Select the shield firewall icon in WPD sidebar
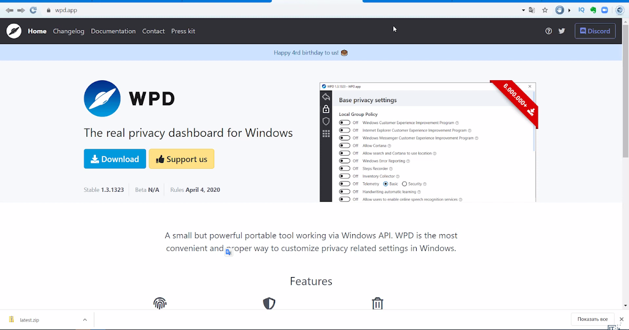 tap(326, 122)
